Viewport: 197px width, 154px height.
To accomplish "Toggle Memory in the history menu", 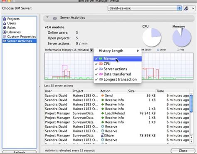I will (x=118, y=59).
